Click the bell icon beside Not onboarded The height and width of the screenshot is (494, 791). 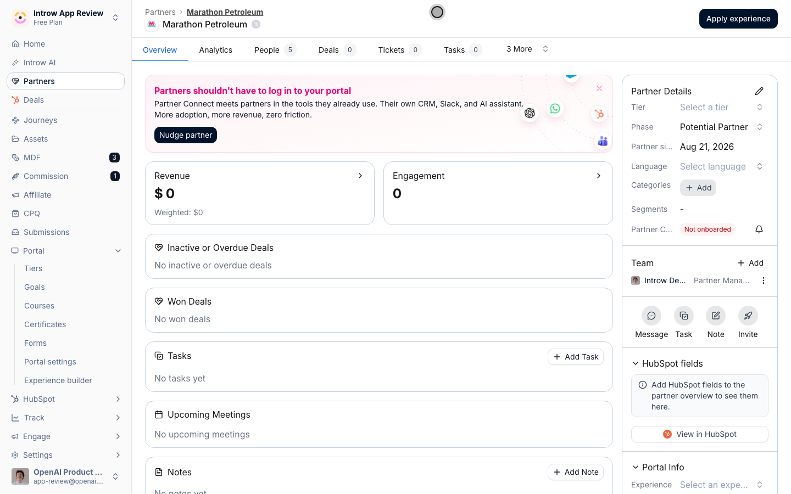759,229
